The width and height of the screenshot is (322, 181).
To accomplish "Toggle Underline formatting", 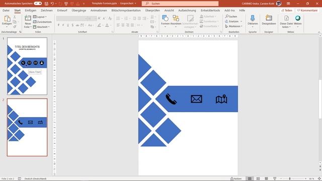I will 68,25.
